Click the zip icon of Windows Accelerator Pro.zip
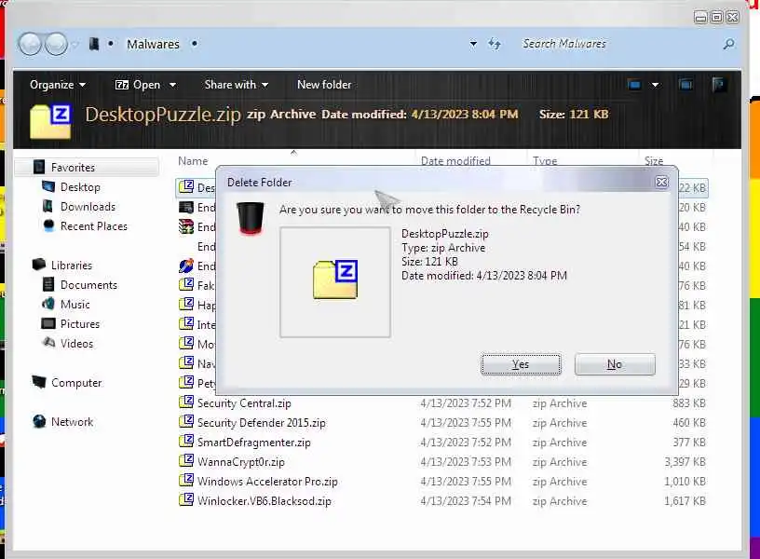Image resolution: width=760 pixels, height=559 pixels. [186, 481]
